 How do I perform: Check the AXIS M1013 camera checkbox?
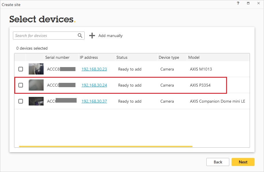coord(21,69)
